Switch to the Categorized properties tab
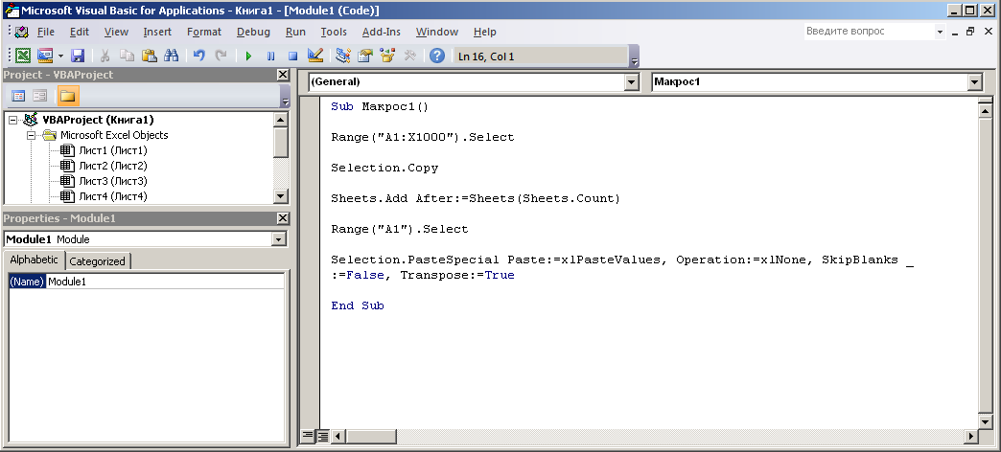This screenshot has height=452, width=1001. click(x=97, y=261)
